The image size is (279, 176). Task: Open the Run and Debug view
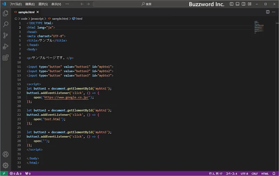click(x=5, y=47)
